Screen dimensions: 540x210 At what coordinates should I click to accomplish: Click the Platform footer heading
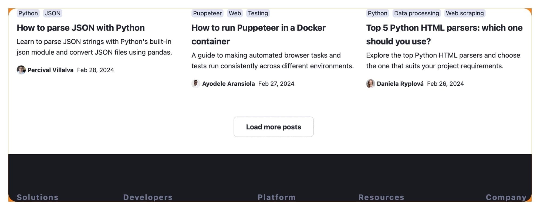coord(277,197)
